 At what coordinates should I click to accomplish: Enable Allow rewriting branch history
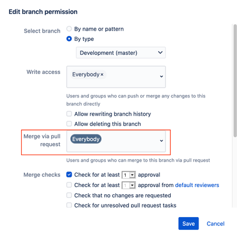coord(69,114)
